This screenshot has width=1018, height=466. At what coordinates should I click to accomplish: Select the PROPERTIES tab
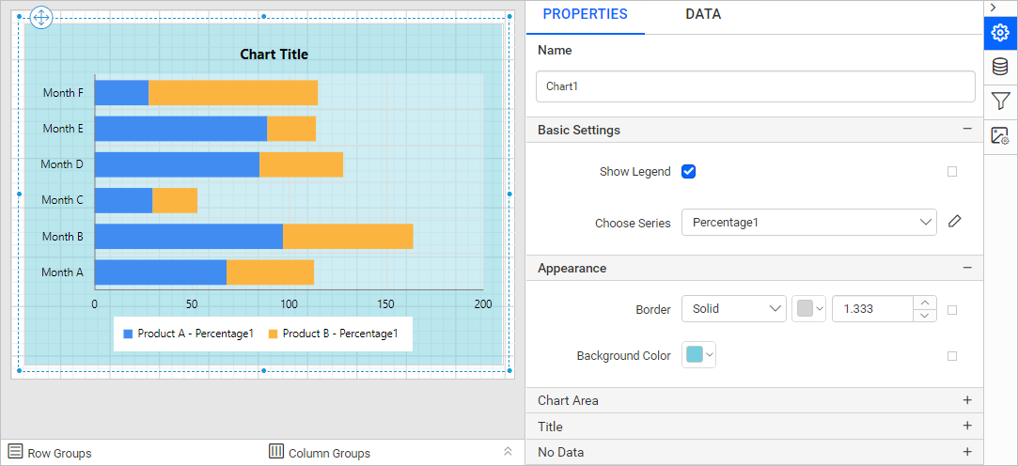pyautogui.click(x=585, y=14)
